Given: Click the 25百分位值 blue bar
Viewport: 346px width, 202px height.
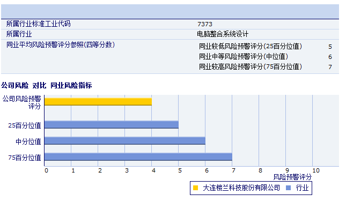Looking at the screenshot, I should [112, 125].
